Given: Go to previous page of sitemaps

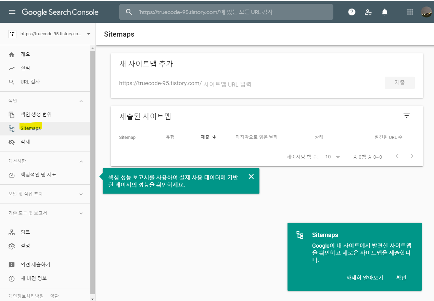Looking at the screenshot, I should click(397, 156).
